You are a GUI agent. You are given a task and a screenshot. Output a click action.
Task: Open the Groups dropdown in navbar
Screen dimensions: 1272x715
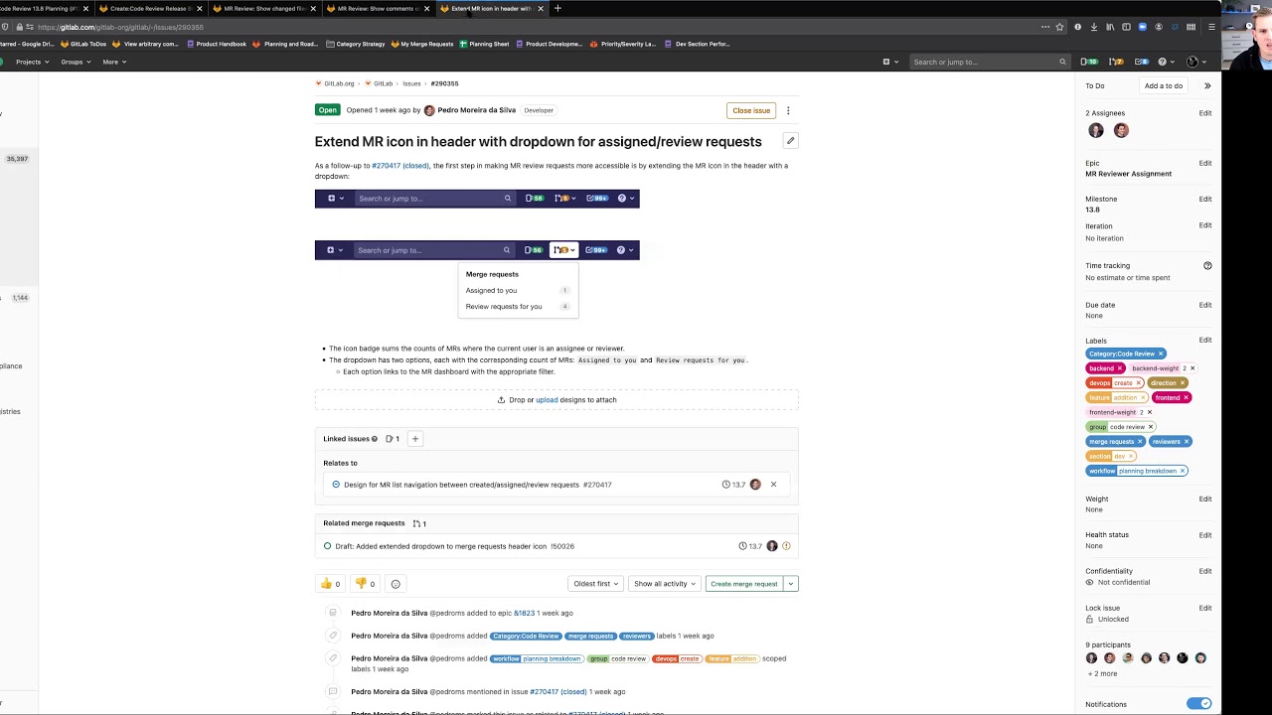pyautogui.click(x=76, y=62)
